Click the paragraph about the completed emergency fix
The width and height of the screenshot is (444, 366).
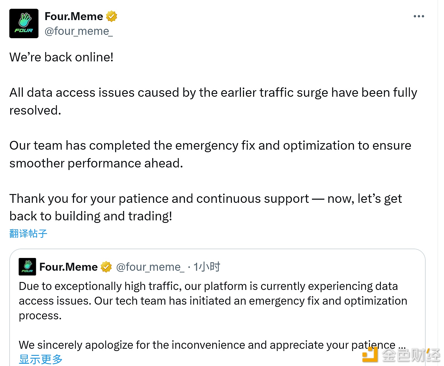[x=210, y=154]
